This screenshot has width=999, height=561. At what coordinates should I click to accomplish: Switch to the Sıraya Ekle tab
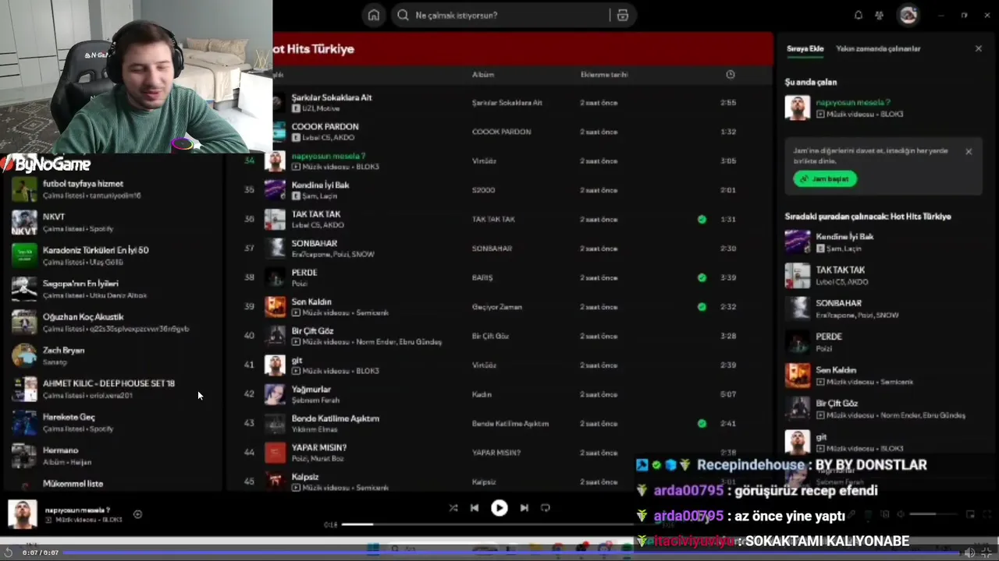tap(805, 48)
